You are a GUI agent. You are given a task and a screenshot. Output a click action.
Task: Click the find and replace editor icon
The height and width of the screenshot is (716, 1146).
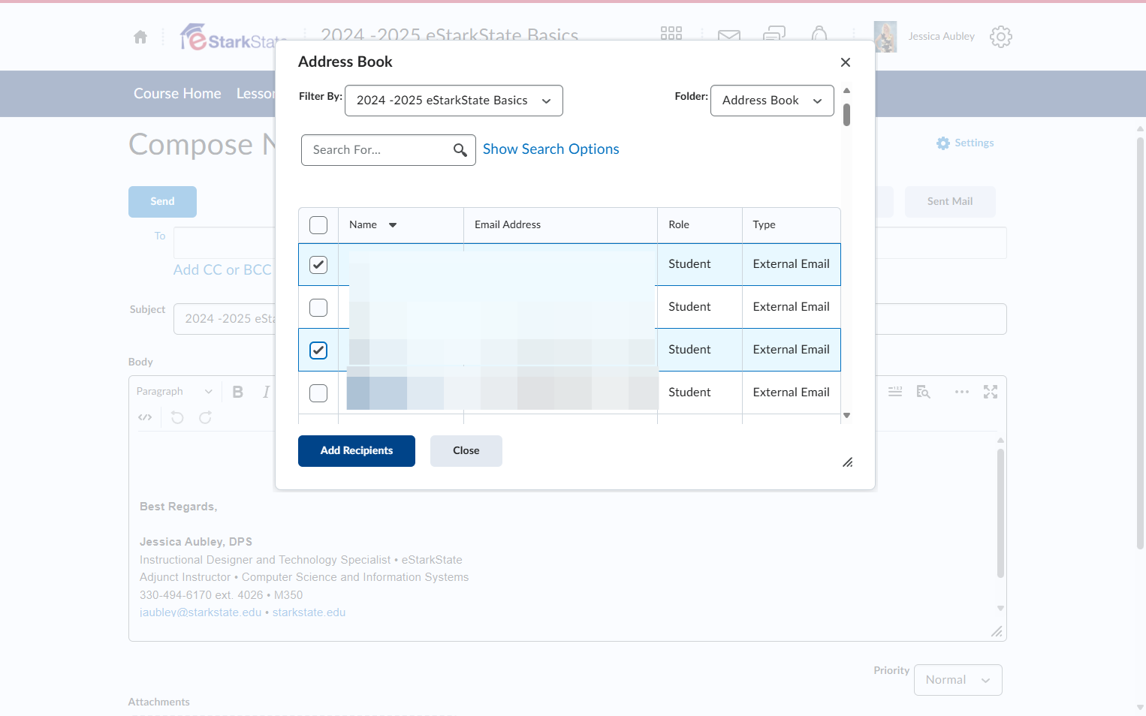click(923, 392)
